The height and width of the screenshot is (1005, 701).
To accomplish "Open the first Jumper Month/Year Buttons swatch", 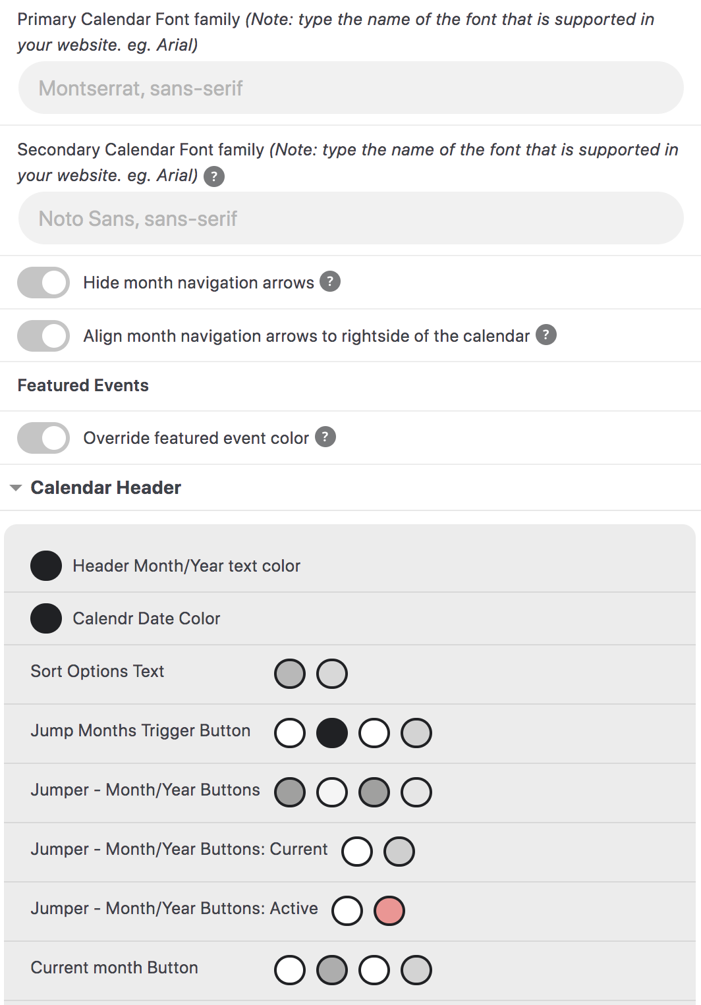I will tap(290, 792).
